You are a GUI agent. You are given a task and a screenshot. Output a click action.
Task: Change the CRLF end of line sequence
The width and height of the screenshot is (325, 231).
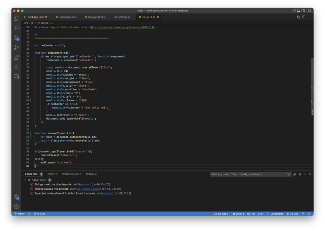pyautogui.click(x=261, y=214)
